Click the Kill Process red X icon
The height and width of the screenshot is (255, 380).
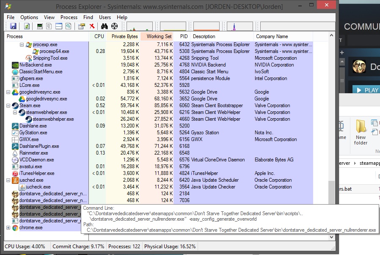91,26
